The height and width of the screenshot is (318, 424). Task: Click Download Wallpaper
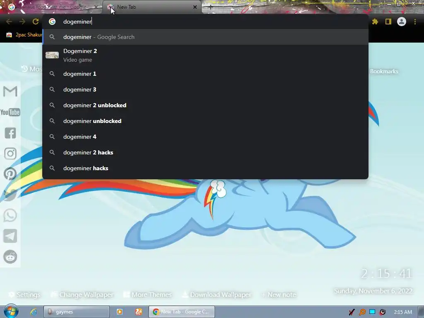pyautogui.click(x=217, y=294)
